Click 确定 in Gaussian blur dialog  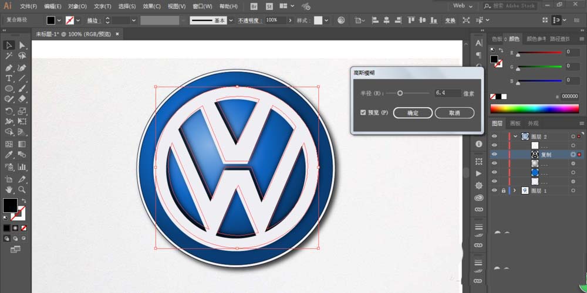click(x=413, y=113)
